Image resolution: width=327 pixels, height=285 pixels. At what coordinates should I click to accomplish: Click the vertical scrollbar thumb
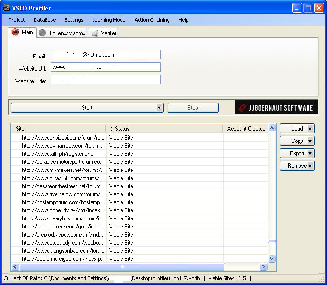[x=271, y=241]
